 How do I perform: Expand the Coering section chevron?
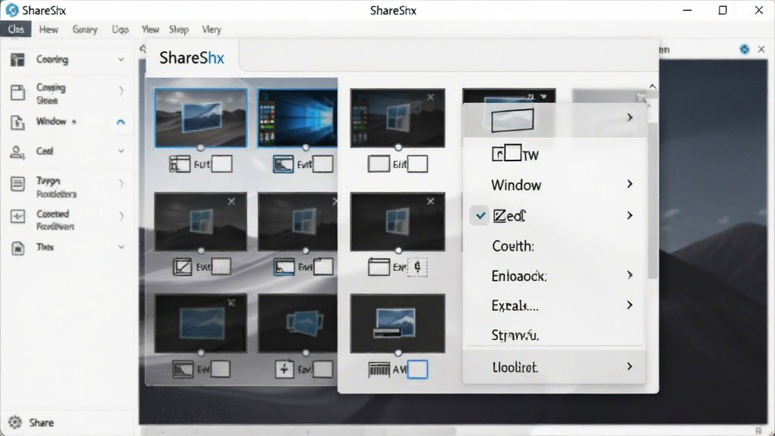coord(121,60)
